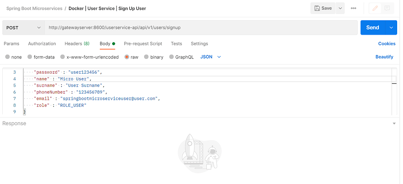The width and height of the screenshot is (403, 184).
Task: Open the Pre-request Script tab
Action: [x=143, y=44]
